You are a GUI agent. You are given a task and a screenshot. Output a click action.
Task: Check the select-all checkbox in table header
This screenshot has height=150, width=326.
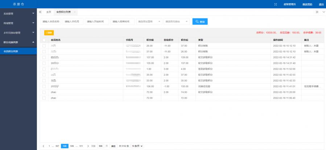coord(44,40)
